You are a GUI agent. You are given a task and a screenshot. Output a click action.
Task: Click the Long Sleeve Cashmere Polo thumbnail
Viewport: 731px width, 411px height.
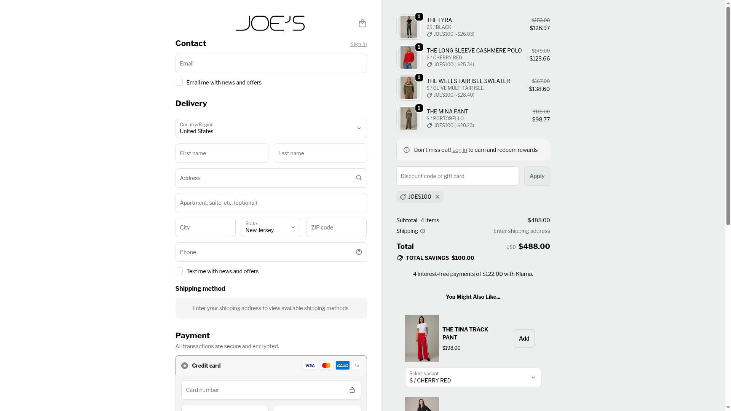click(409, 57)
